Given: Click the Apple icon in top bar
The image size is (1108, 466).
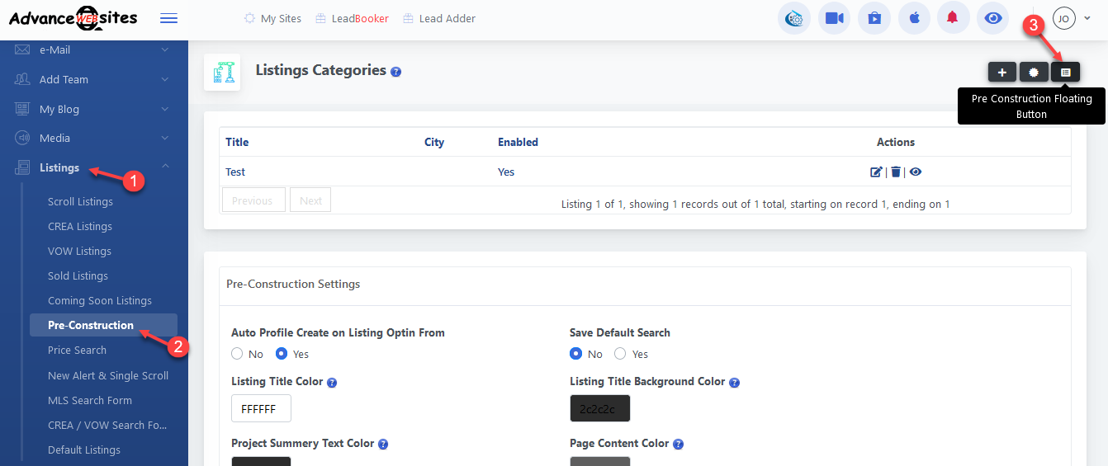Looking at the screenshot, I should pyautogui.click(x=914, y=18).
